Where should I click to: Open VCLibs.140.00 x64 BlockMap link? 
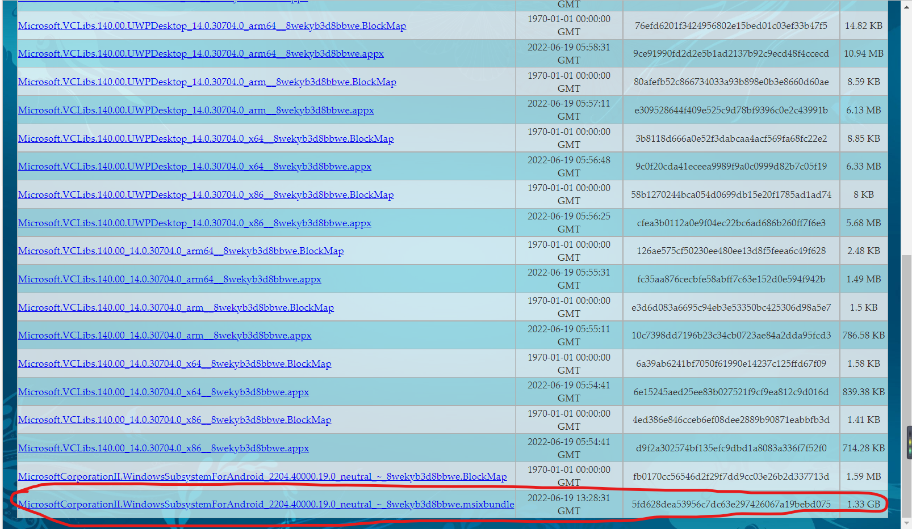tap(175, 363)
